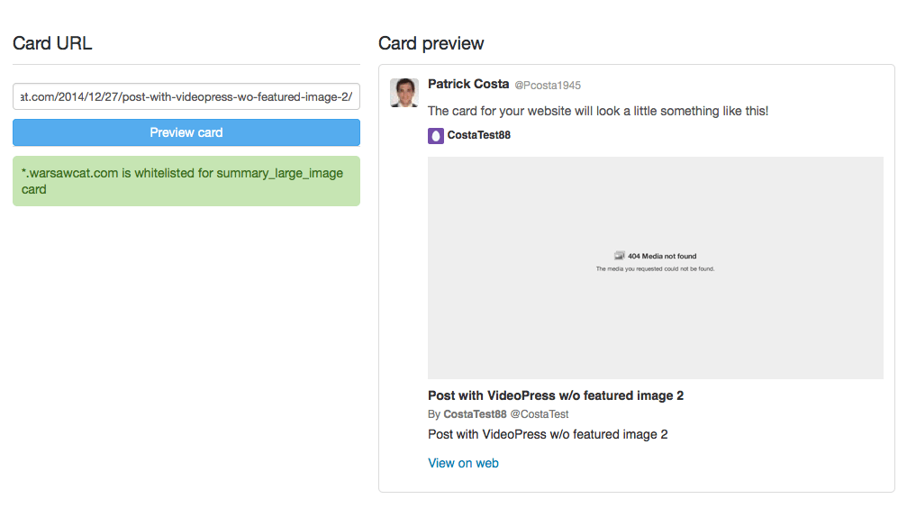This screenshot has width=907, height=508.
Task: Open CostaTest88 site name beside the purple icon
Action: (x=478, y=135)
